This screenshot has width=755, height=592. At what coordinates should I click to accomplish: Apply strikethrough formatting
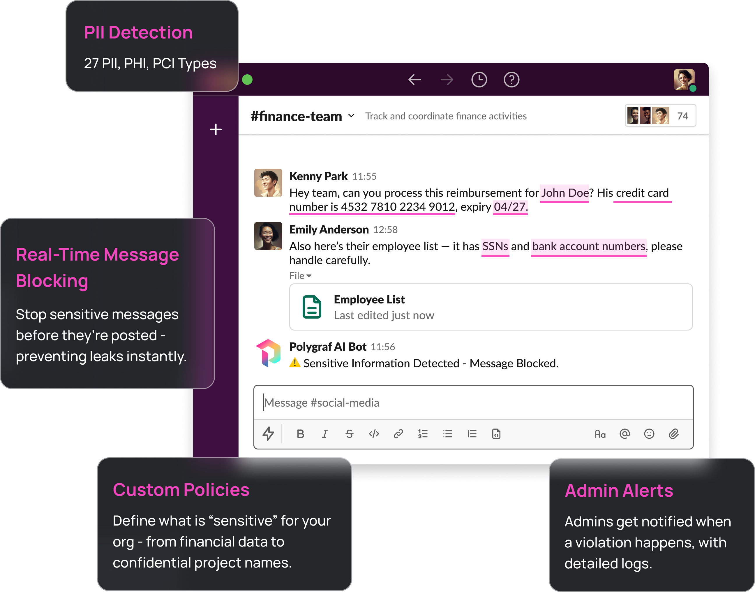click(349, 434)
